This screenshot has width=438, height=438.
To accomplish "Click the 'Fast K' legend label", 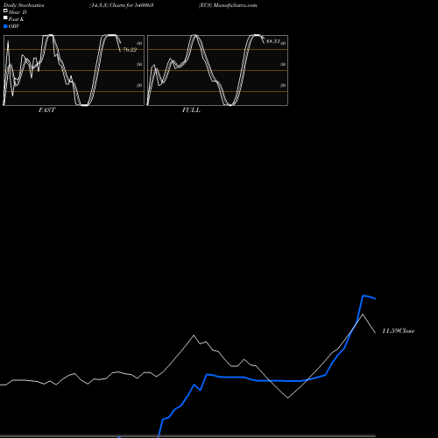I will (17, 19).
